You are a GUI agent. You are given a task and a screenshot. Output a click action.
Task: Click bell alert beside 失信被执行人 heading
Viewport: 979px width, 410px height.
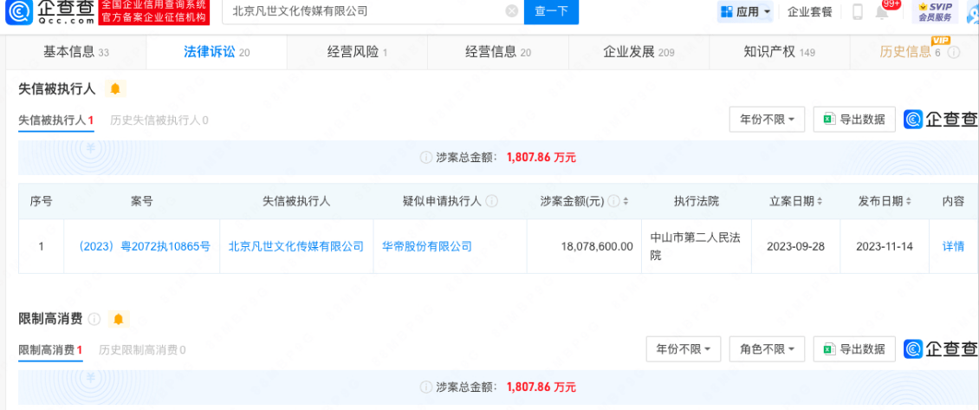pos(115,88)
